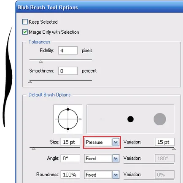Click the Fidelity pixels input field
The height and width of the screenshot is (183, 183).
point(68,51)
